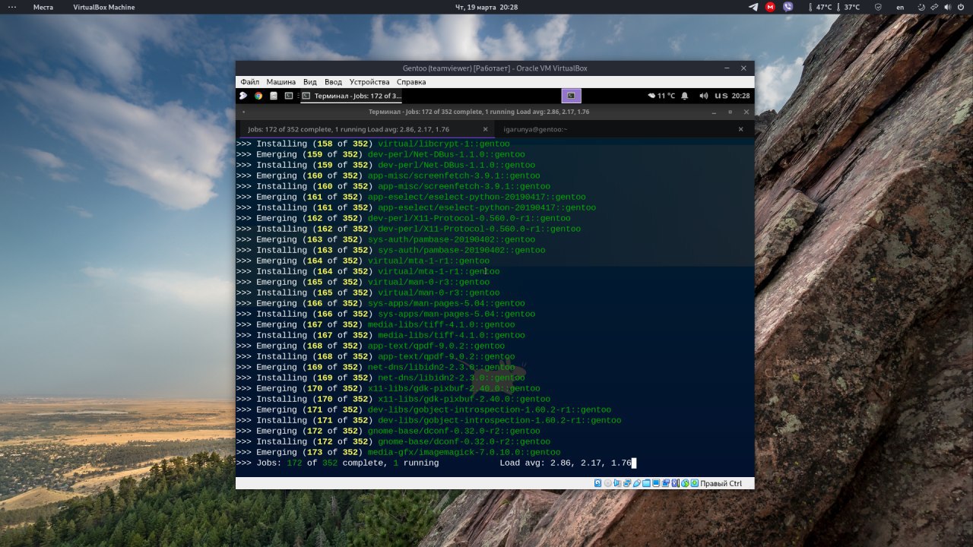Click the Gentoo VirtualBox window title bar
The image size is (973, 547).
point(495,68)
